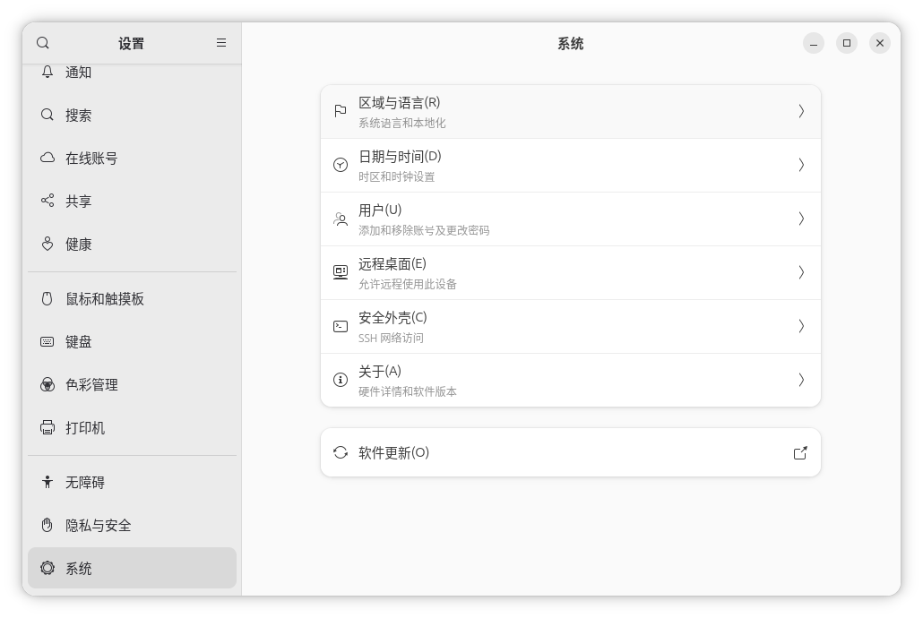Image resolution: width=923 pixels, height=618 pixels.
Task: Click the search magnifier icon in the header
Action: point(43,43)
